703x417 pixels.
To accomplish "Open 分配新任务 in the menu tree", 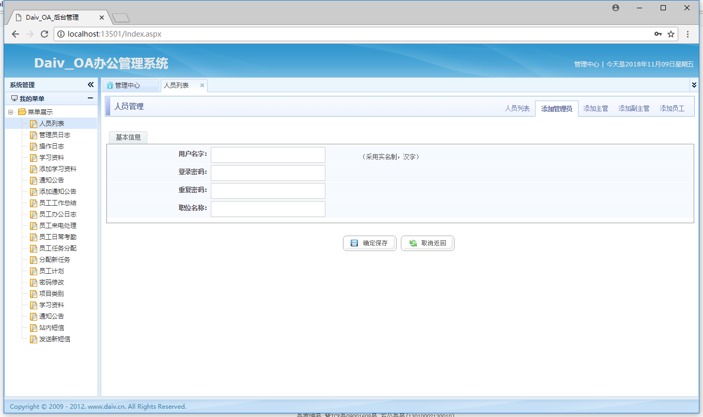I will pyautogui.click(x=55, y=260).
